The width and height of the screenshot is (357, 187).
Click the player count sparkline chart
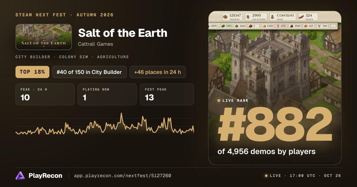click(105, 124)
